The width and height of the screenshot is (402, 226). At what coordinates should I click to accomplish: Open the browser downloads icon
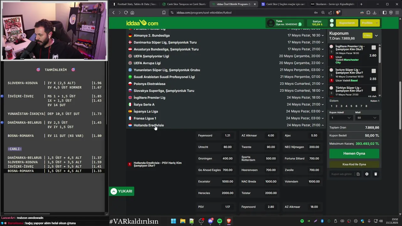(375, 13)
